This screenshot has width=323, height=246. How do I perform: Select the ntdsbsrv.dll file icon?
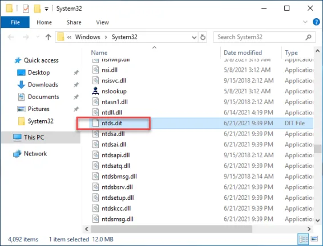click(x=95, y=187)
